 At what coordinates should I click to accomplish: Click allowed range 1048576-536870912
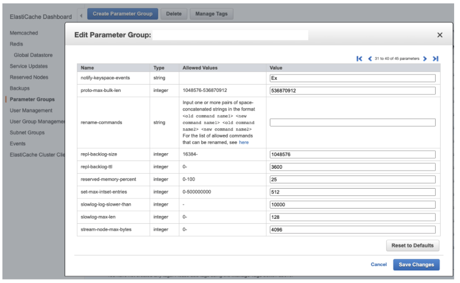[x=205, y=90]
